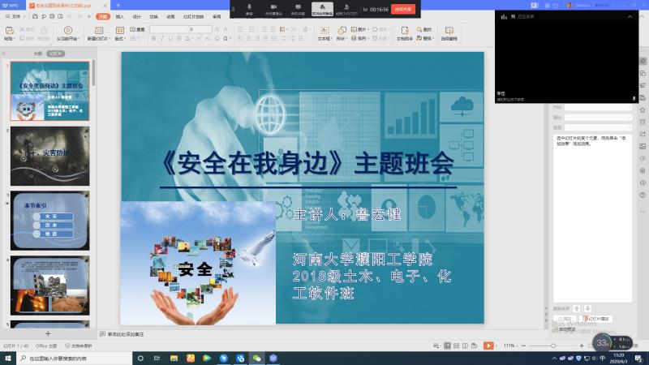This screenshot has width=649, height=365.
Task: Toggle the slide-view pill in the thumbnail pane
Action: click(55, 54)
